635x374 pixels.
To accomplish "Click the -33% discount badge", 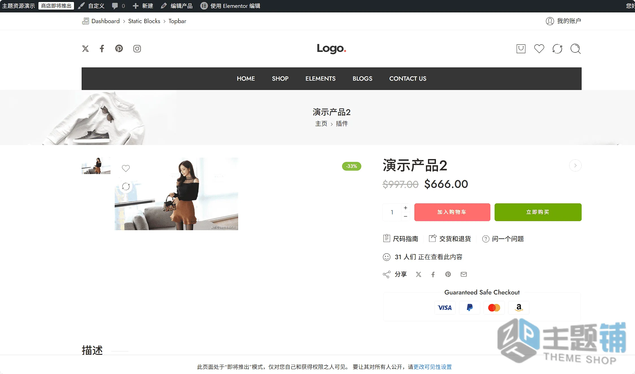I will pyautogui.click(x=351, y=166).
